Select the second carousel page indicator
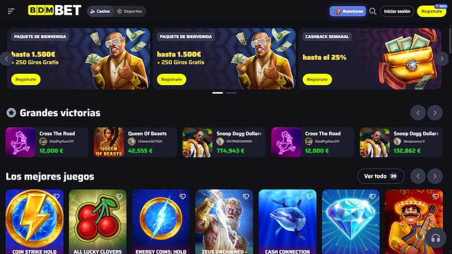Screen dimensions: 452x254 (231, 93)
